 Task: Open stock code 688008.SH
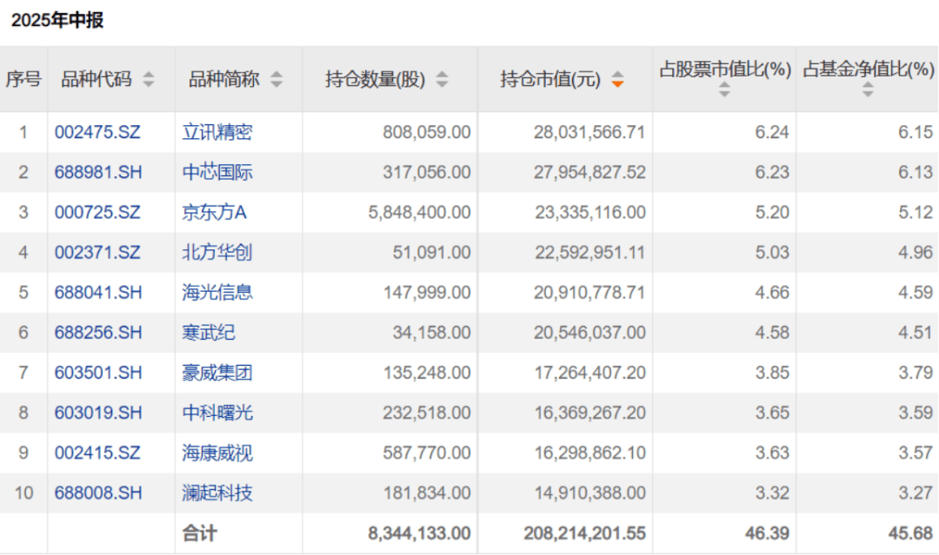[x=98, y=492]
